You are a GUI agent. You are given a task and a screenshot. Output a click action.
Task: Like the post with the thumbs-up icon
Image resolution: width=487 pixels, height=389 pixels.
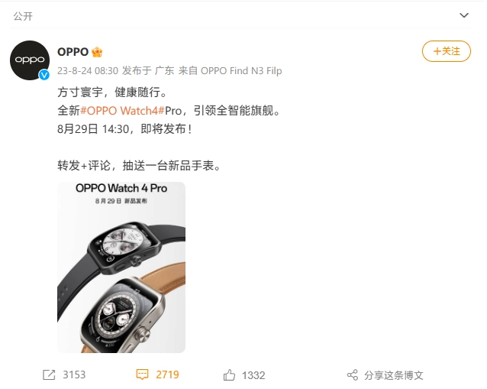tap(229, 374)
